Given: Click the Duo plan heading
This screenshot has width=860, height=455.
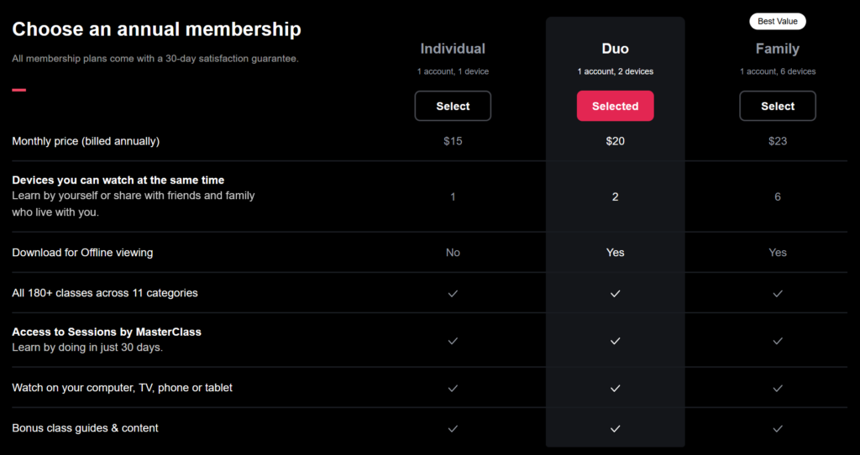Looking at the screenshot, I should click(x=615, y=49).
